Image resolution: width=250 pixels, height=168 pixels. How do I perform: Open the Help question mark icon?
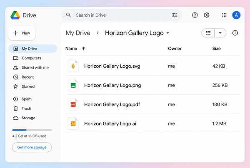pyautogui.click(x=195, y=15)
